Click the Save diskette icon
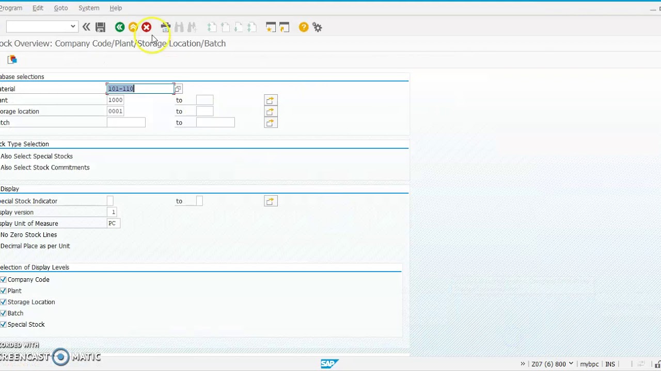 pyautogui.click(x=101, y=27)
